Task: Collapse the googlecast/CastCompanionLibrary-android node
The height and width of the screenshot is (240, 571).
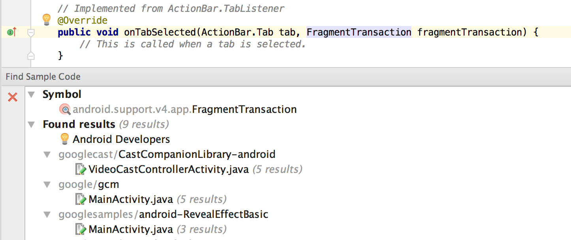Action: (x=47, y=154)
